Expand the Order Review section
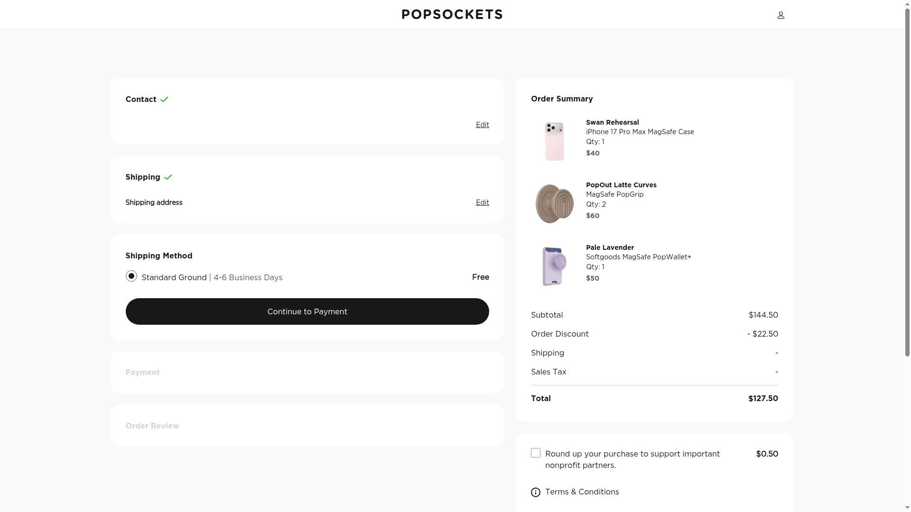The image size is (911, 512). tap(152, 426)
